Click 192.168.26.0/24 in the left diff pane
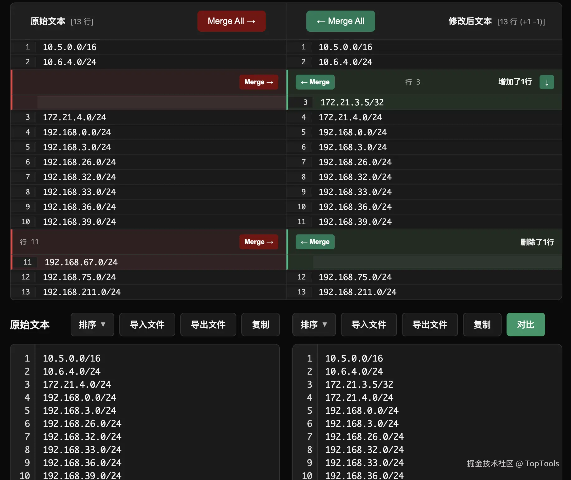Viewport: 571px width, 480px height. (x=79, y=162)
